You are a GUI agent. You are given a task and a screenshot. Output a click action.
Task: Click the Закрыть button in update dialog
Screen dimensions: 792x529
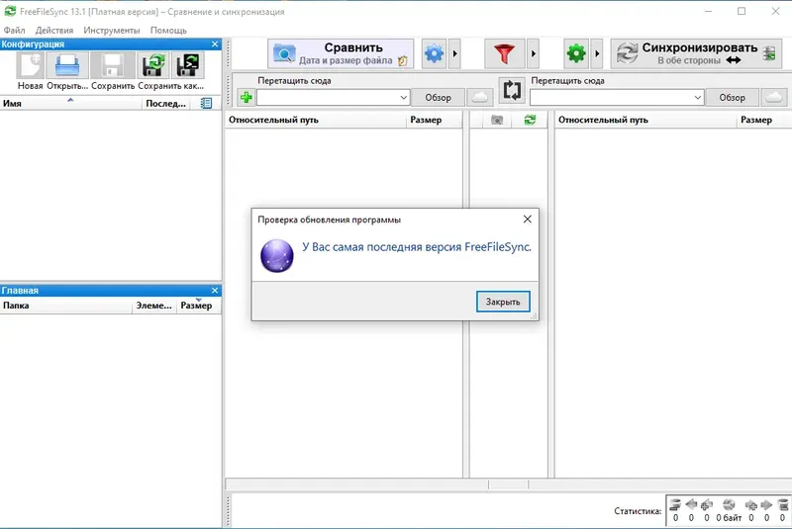(503, 302)
